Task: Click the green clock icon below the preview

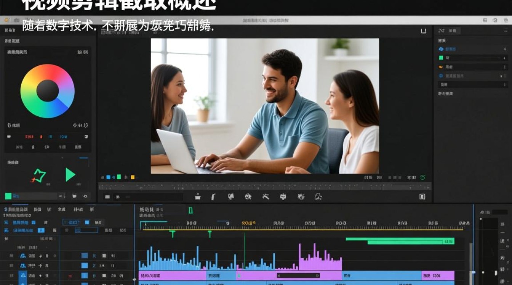Action: pyautogui.click(x=422, y=177)
